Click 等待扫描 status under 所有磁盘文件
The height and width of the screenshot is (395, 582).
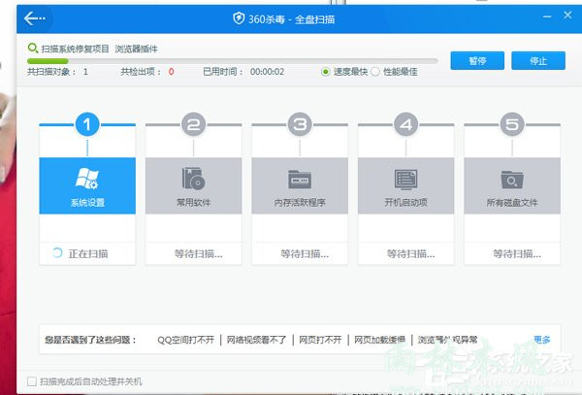click(517, 254)
